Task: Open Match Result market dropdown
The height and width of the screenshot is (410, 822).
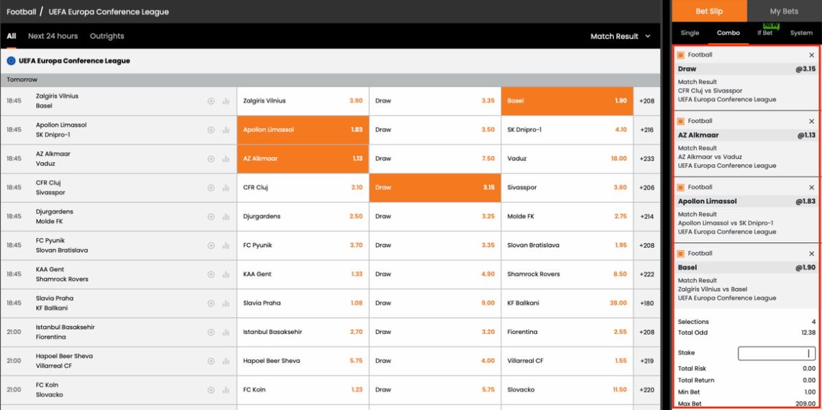Action: tap(621, 36)
